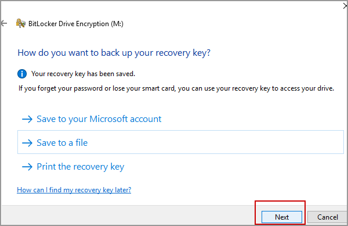Image resolution: width=348 pixels, height=226 pixels.
Task: Select the Save to a file option
Action: (180, 142)
